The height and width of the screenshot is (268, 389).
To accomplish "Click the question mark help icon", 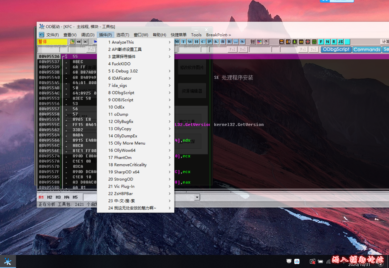I will [266, 42].
